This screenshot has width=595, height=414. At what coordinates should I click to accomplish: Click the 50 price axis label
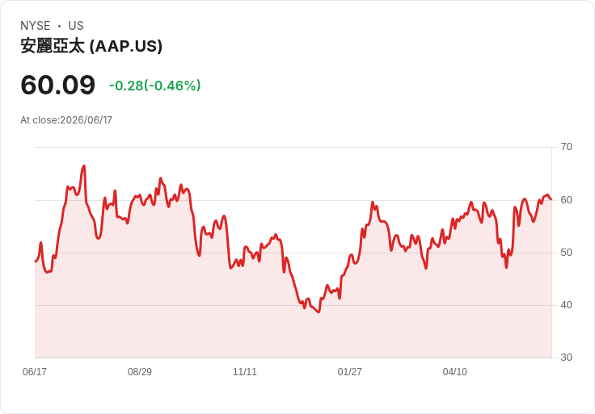click(x=566, y=253)
